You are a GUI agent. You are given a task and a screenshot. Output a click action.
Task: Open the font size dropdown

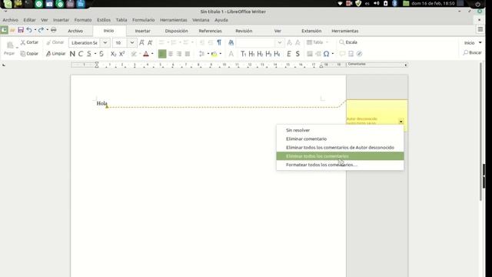click(x=132, y=42)
